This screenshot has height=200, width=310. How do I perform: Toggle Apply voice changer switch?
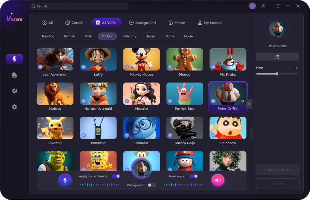click(x=116, y=176)
